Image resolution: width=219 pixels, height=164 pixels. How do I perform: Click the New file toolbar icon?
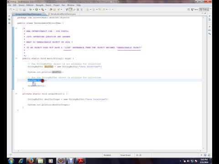click(11, 10)
